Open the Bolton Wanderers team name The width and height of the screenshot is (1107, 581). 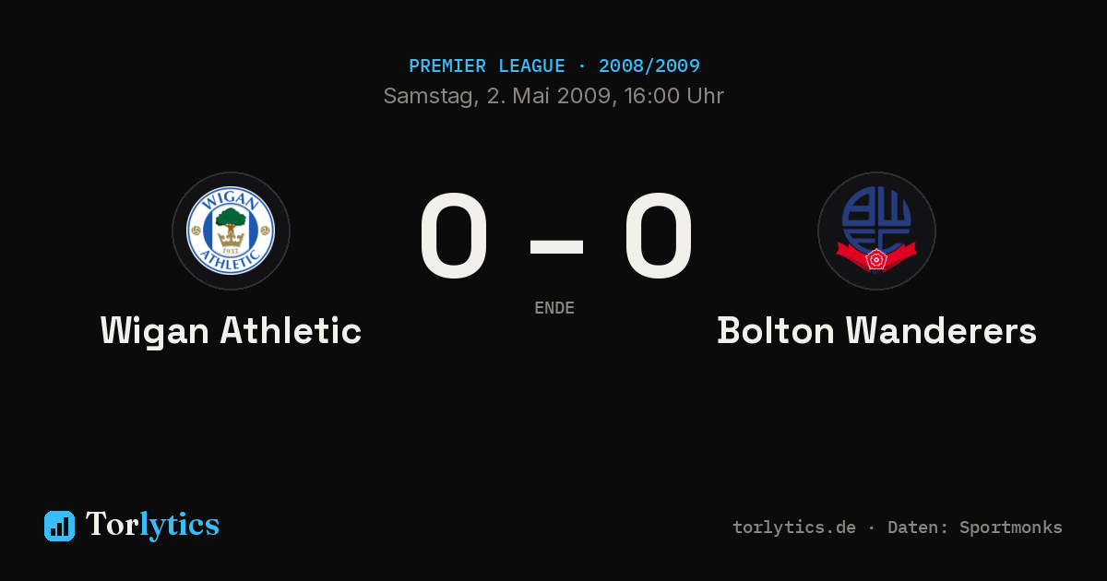(x=876, y=330)
